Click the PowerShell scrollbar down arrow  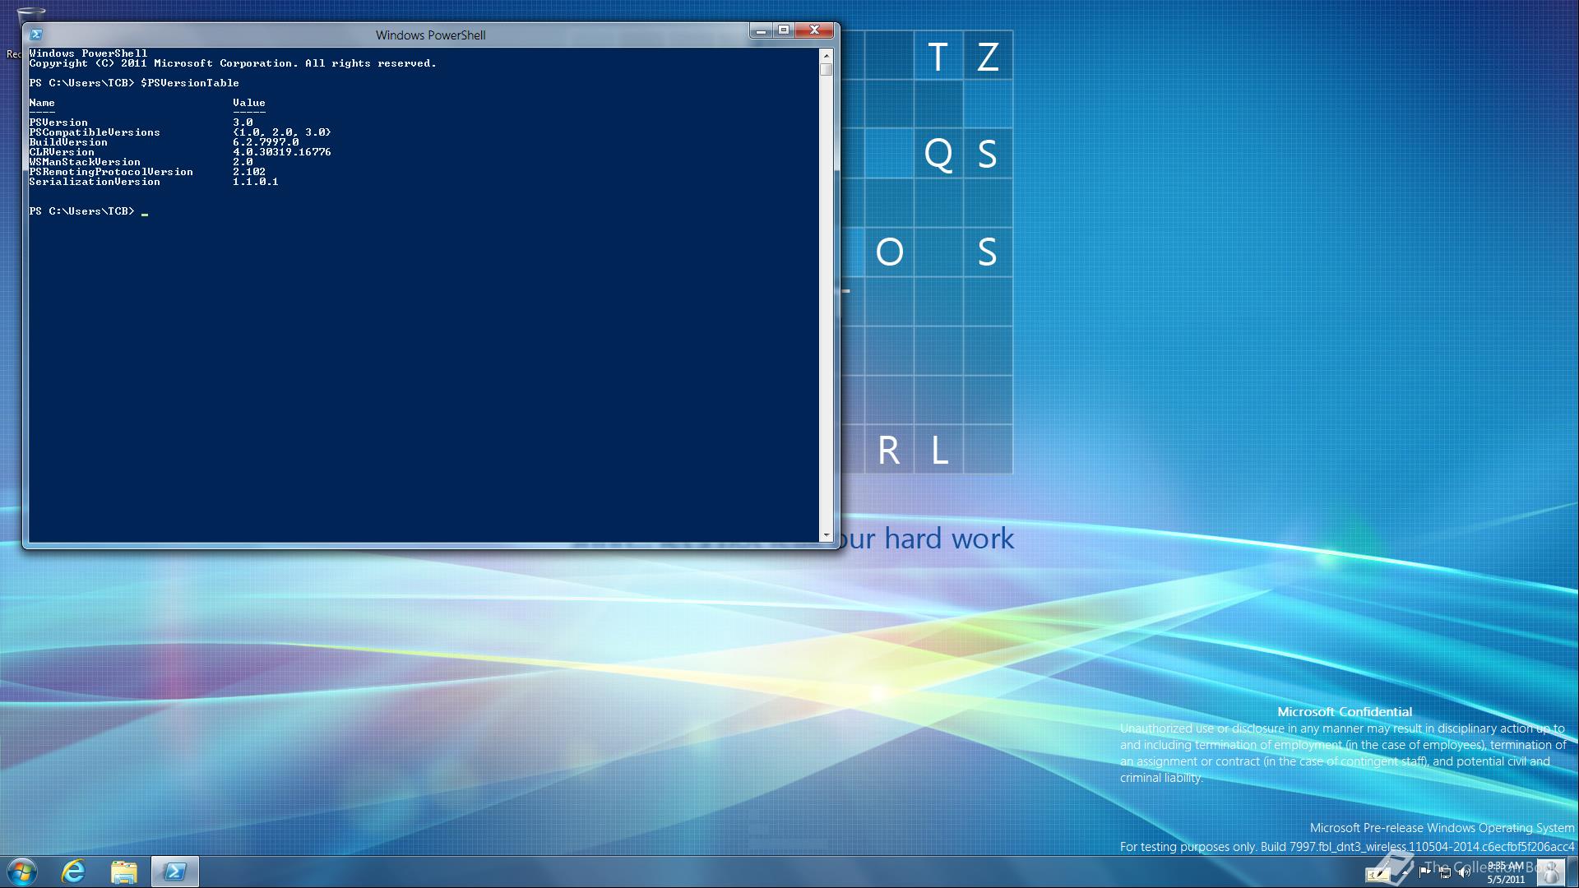(x=827, y=535)
